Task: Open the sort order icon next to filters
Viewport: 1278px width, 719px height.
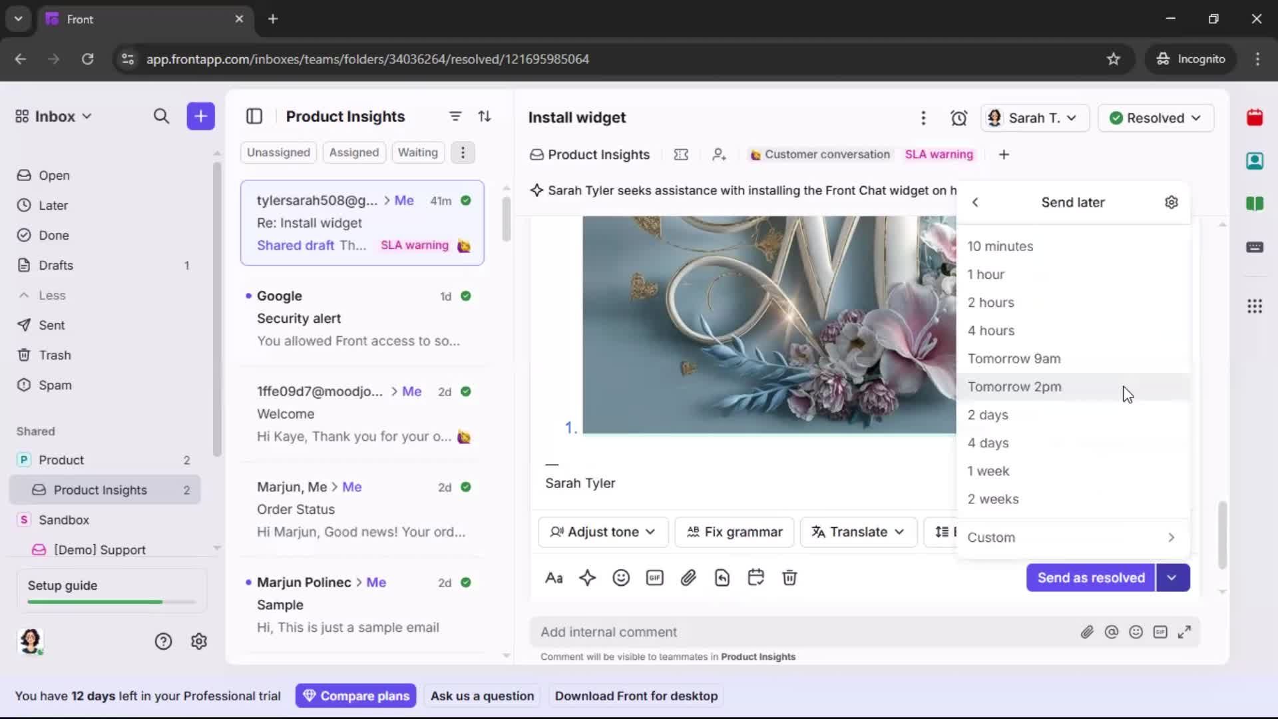Action: pyautogui.click(x=485, y=116)
